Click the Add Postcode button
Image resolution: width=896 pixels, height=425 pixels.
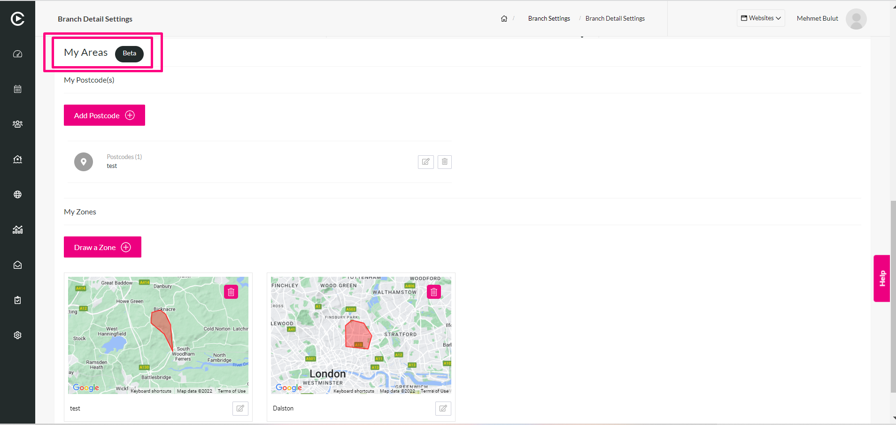point(104,115)
